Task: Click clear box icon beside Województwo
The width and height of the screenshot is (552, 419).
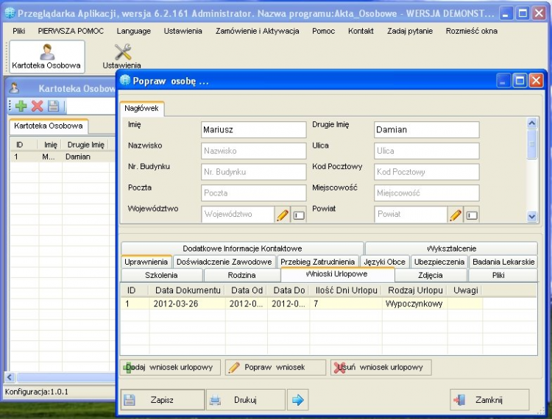Action: [x=299, y=215]
